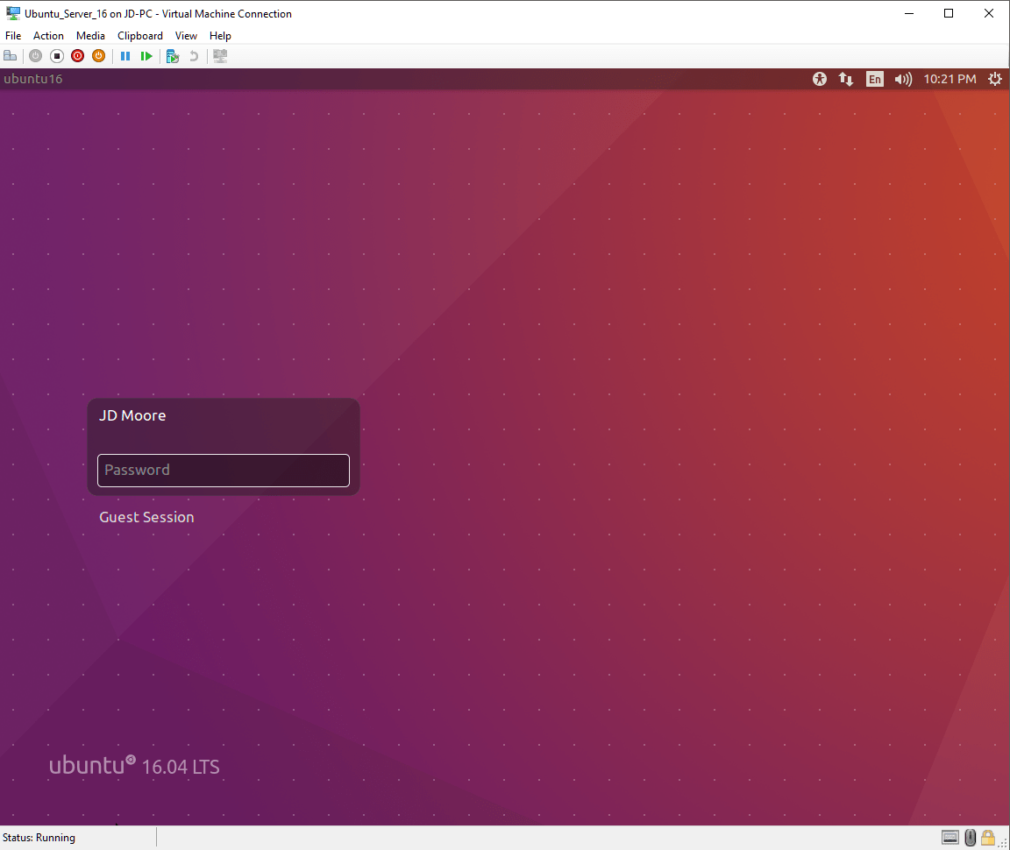This screenshot has width=1010, height=850.
Task: Select the JD Moore user account
Action: click(132, 415)
